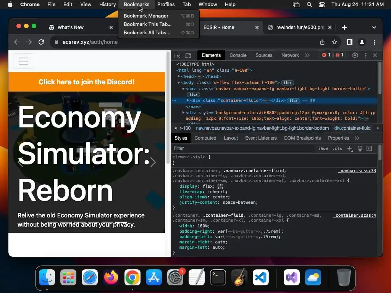Click the new style rule plus icon
Viewport: 391px width, 293px height.
point(350,148)
